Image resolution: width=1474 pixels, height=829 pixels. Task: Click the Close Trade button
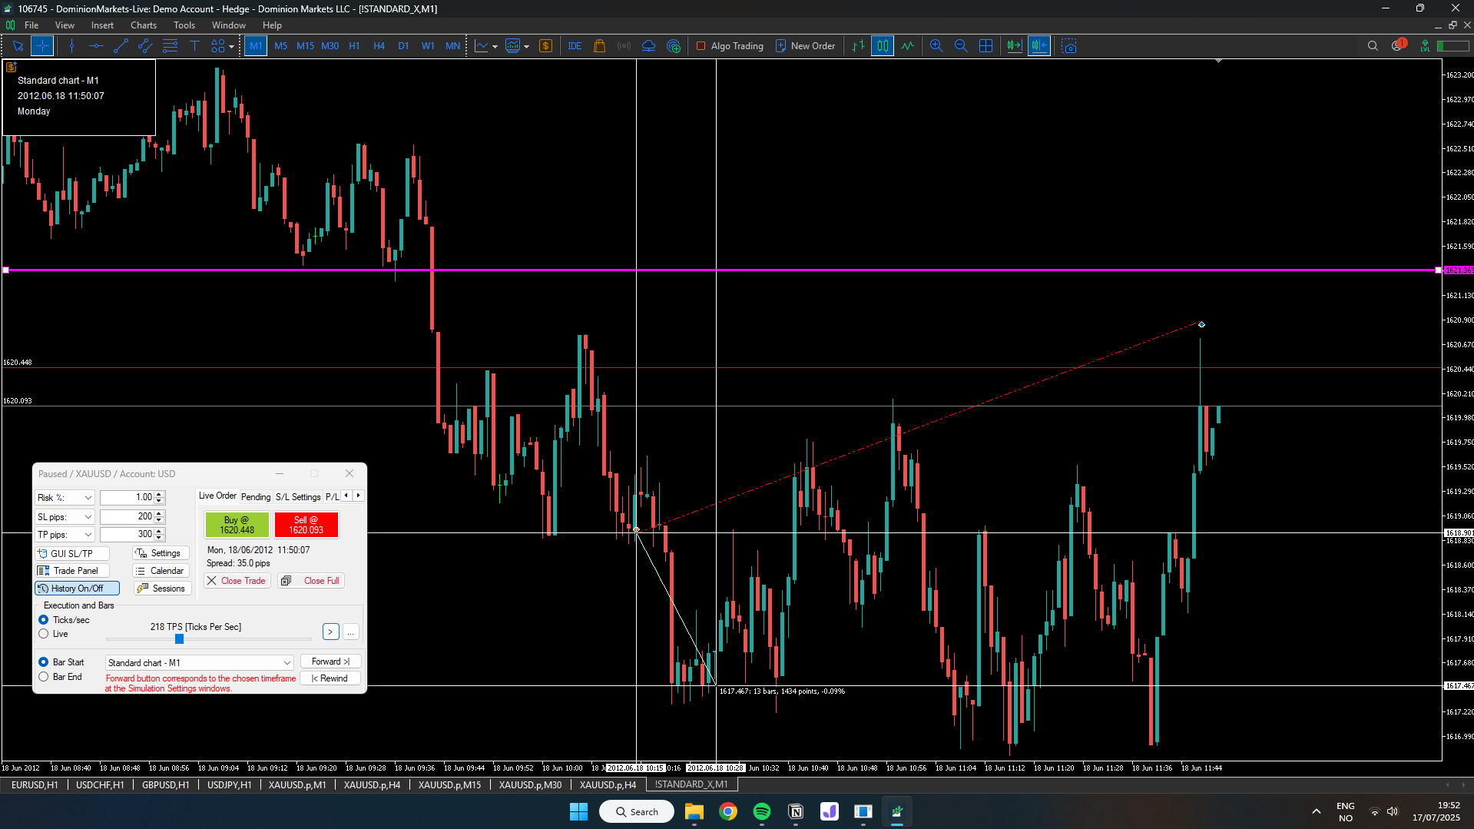pyautogui.click(x=237, y=581)
